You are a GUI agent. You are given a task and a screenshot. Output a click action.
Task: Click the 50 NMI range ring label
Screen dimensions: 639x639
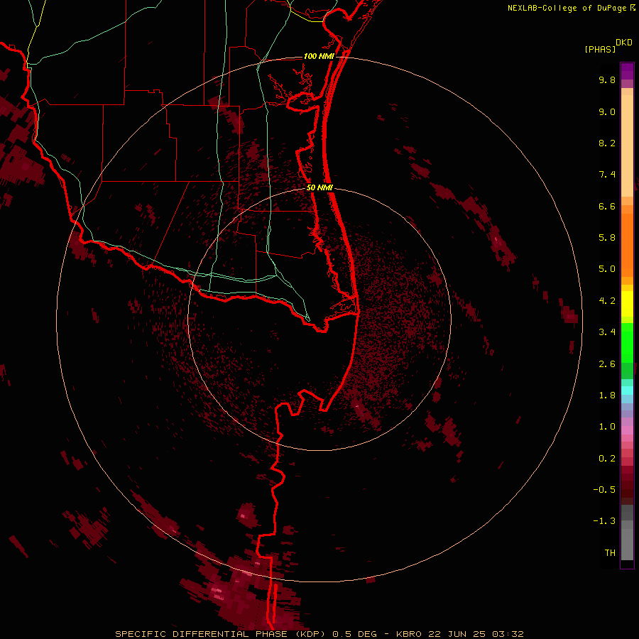[319, 187]
